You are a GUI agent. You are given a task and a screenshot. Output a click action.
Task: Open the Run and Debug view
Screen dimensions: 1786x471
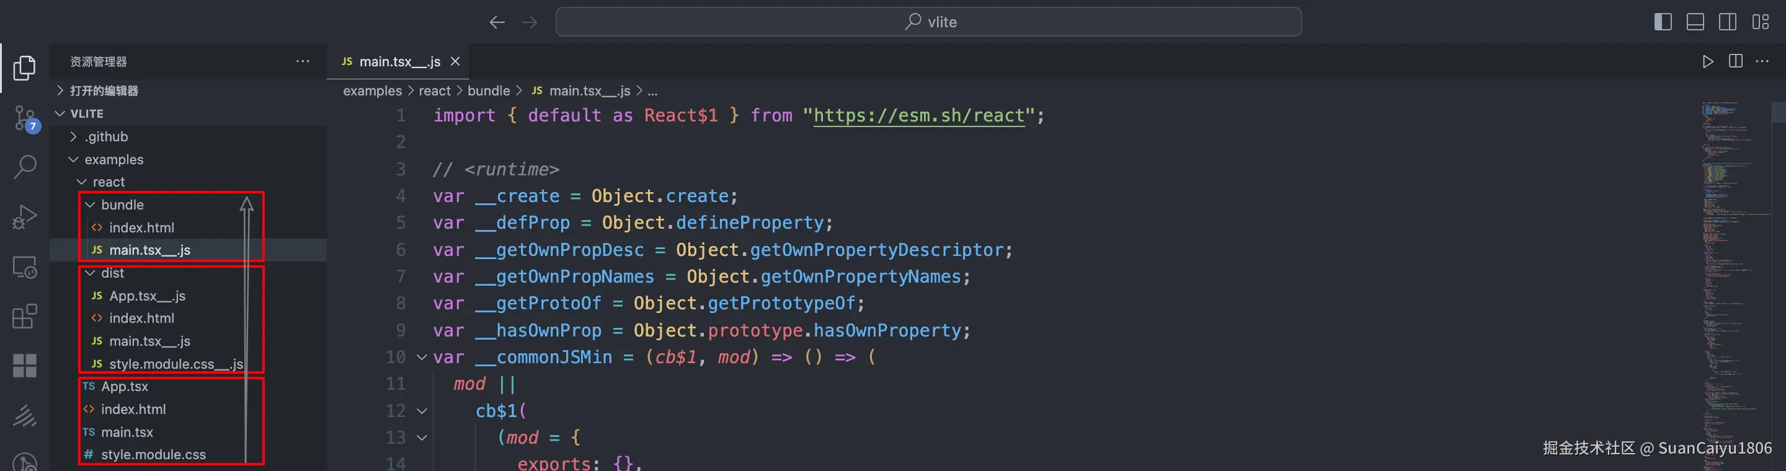tap(25, 217)
